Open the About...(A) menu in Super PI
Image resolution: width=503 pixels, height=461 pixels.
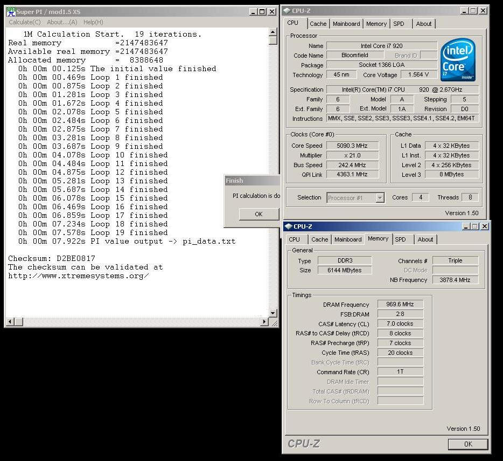point(62,22)
